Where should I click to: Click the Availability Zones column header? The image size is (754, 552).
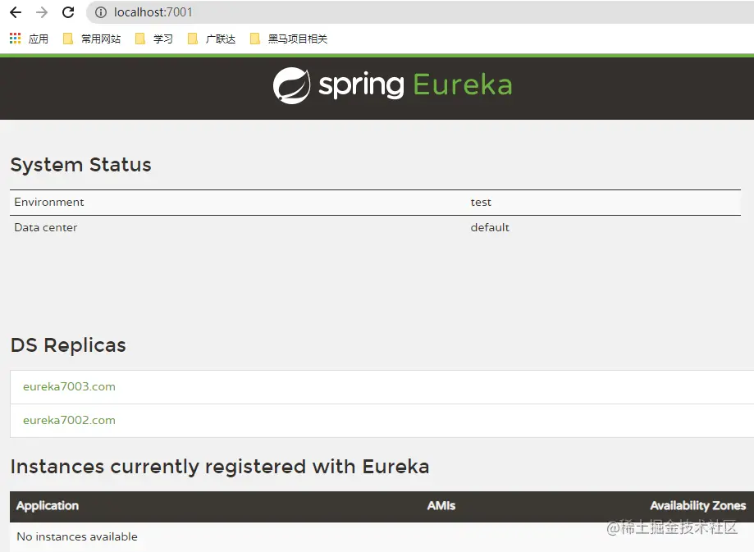(x=697, y=506)
